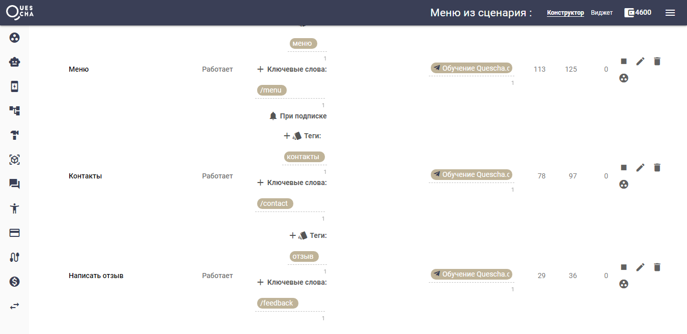
Task: Click the 4600 wallet balance
Action: coord(638,13)
